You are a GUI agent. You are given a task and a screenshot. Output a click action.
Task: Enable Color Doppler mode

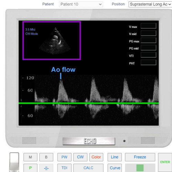coord(96,157)
